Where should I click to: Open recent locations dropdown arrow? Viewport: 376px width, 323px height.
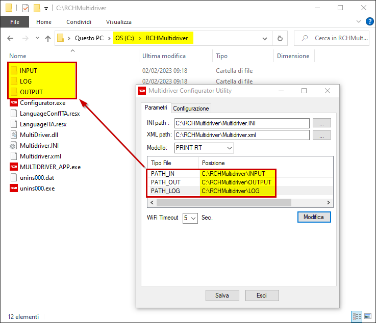click(x=37, y=38)
